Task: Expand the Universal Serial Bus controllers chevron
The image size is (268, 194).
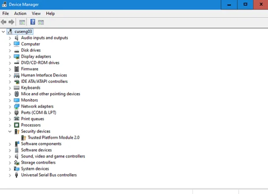Action: click(10, 175)
